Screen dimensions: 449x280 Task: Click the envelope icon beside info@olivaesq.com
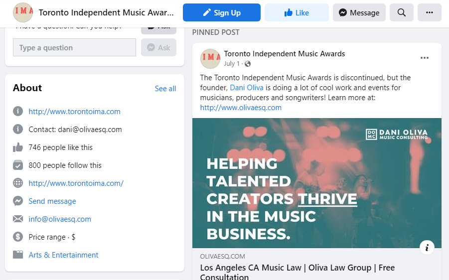click(18, 219)
